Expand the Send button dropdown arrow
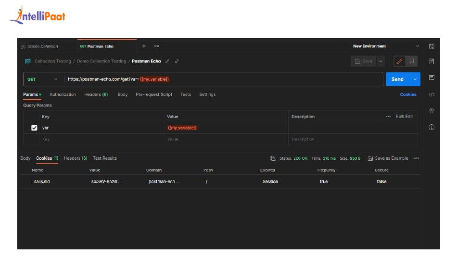Viewport: 457px width, 271px height. [415, 79]
